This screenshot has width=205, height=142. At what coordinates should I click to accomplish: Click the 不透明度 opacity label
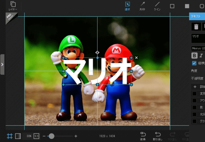197,78
